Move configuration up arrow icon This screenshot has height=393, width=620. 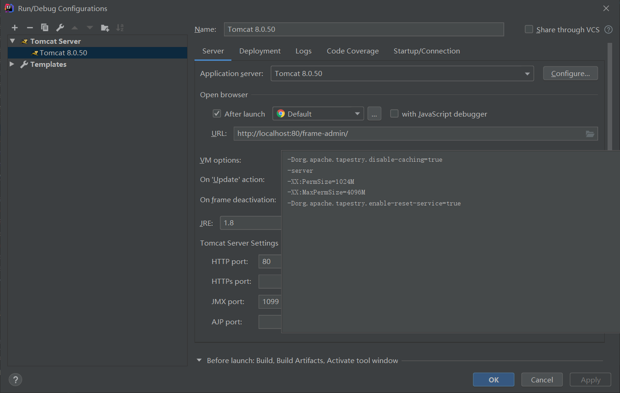click(x=75, y=28)
